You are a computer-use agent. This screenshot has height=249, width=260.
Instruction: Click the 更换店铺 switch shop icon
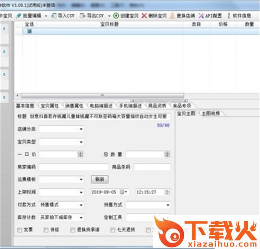coord(172,15)
